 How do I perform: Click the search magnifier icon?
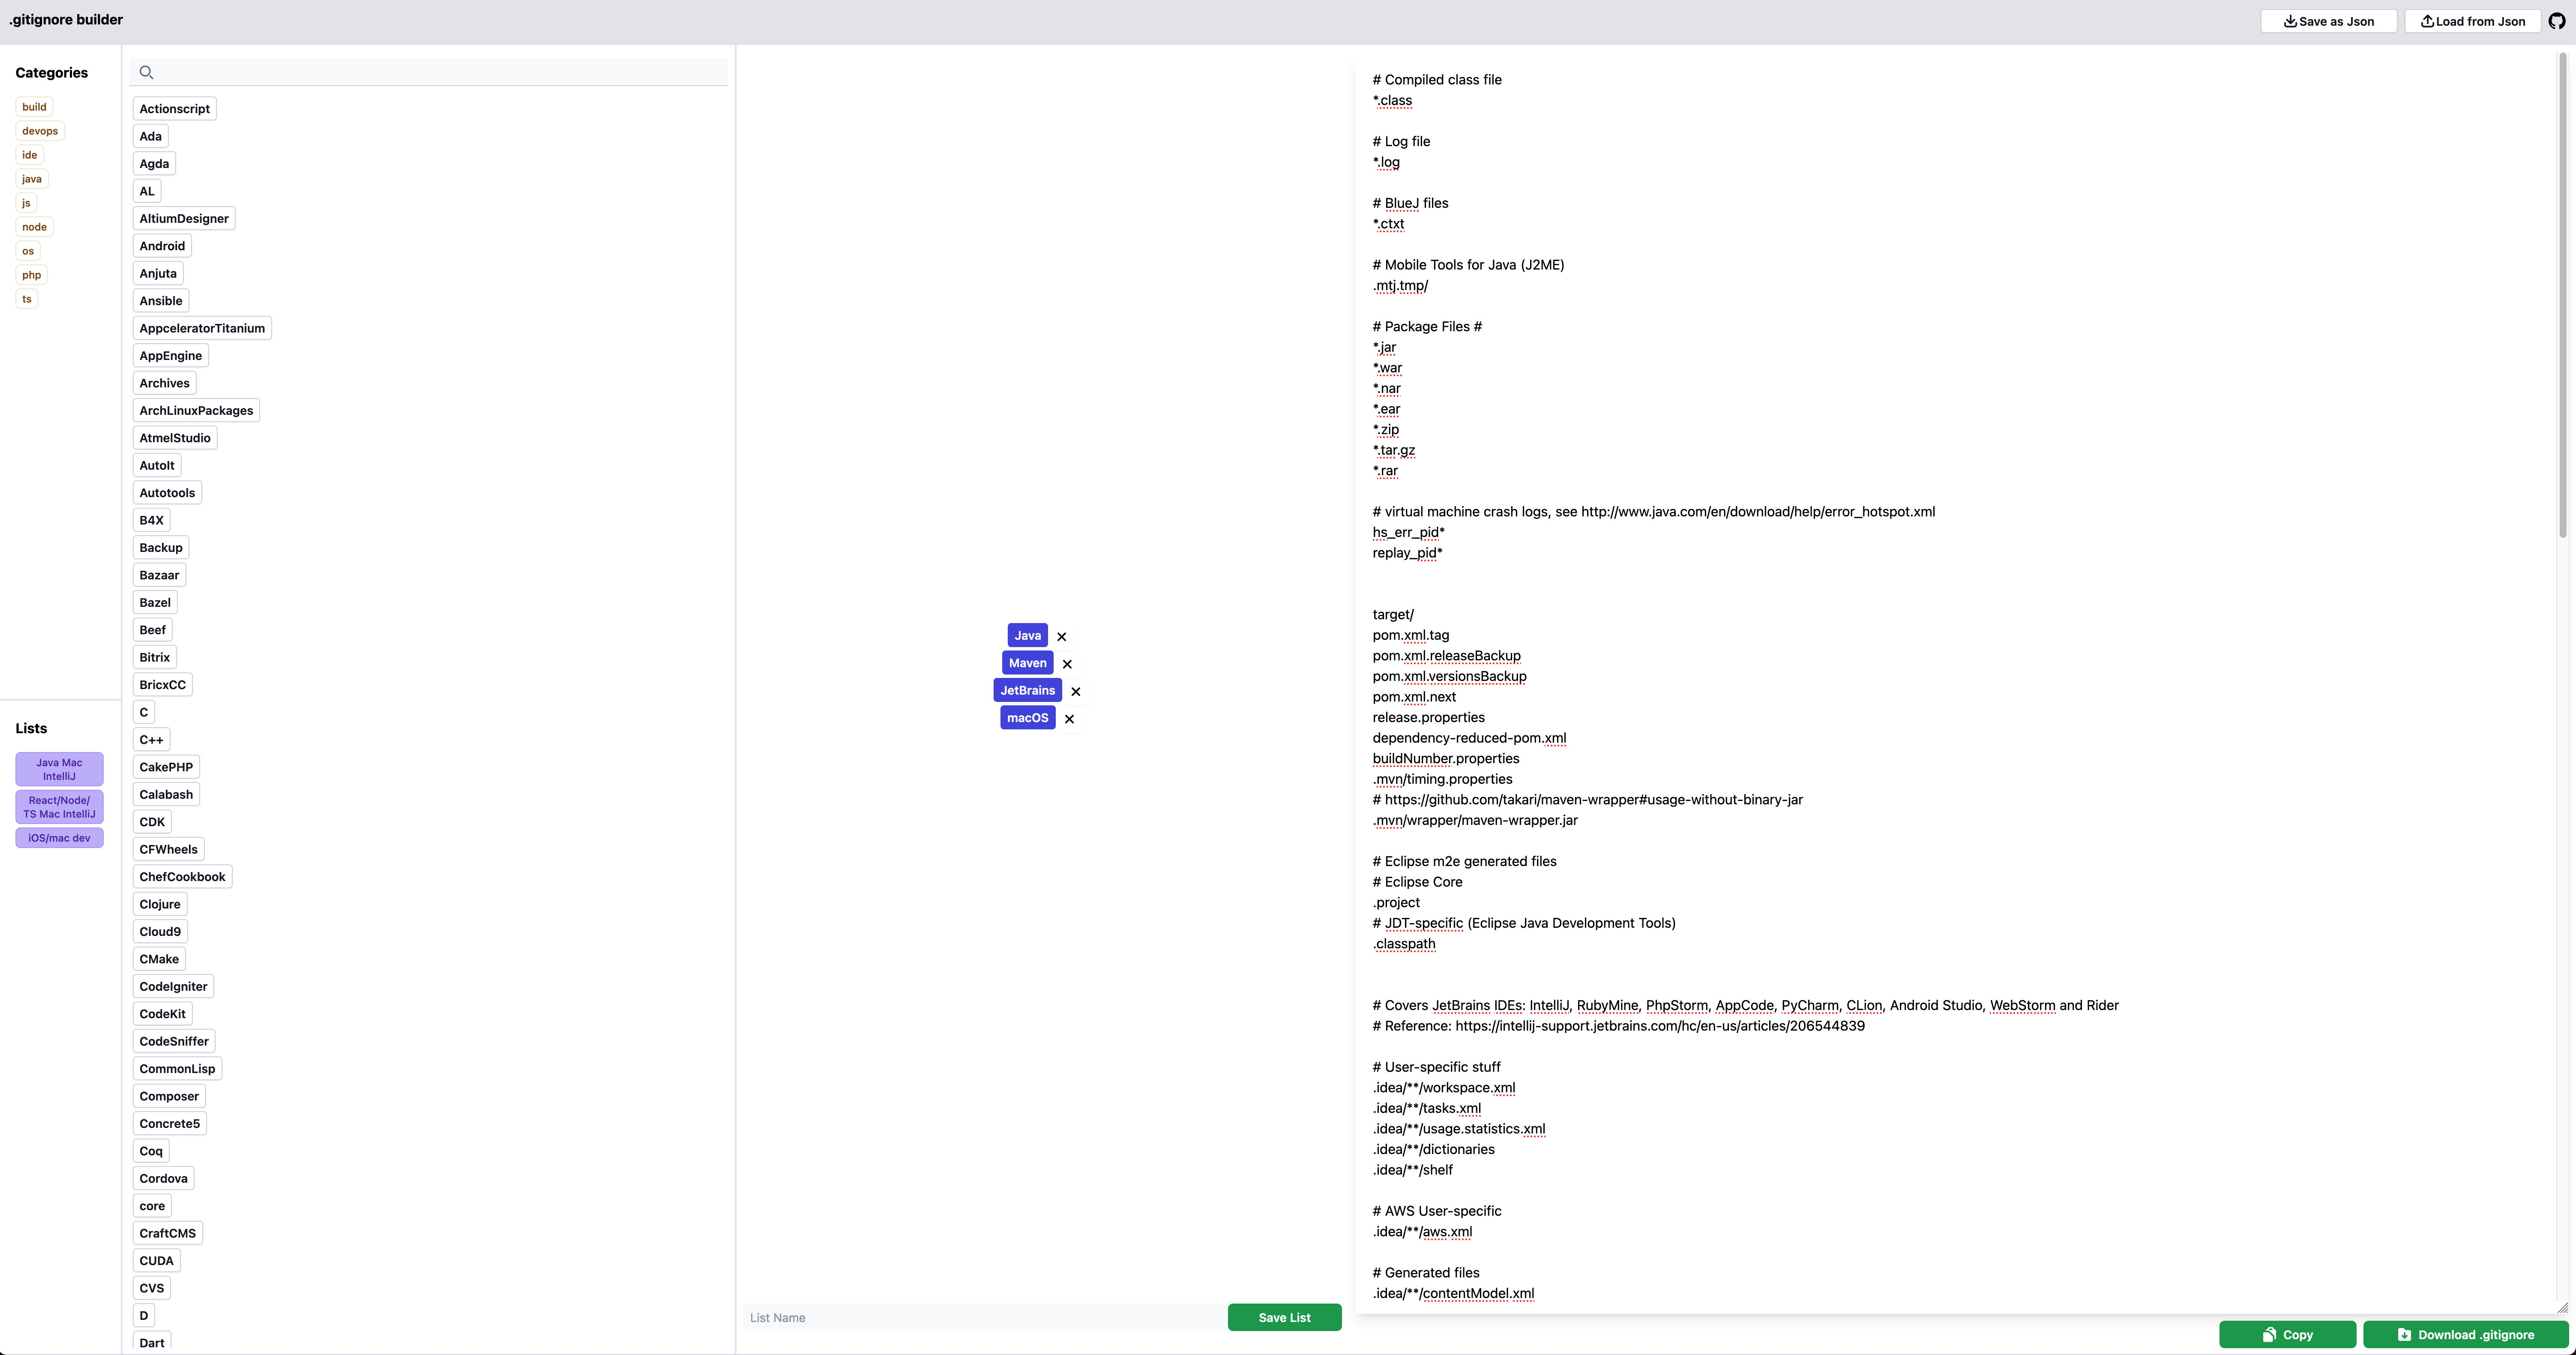click(147, 72)
